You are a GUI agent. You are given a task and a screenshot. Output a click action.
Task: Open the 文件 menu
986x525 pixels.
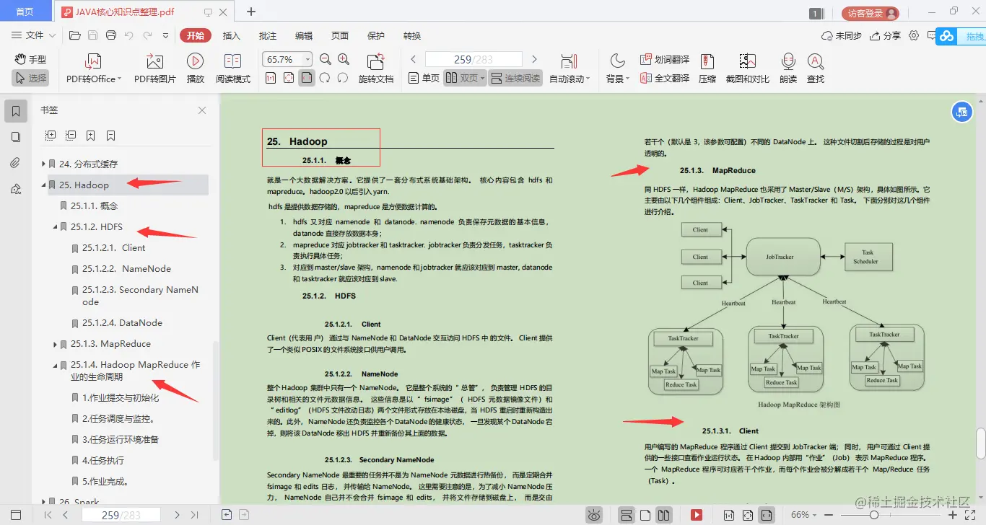click(x=33, y=35)
